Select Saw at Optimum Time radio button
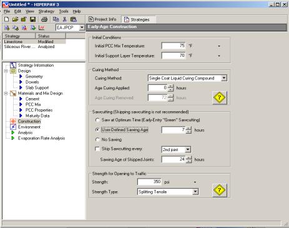 point(97,120)
